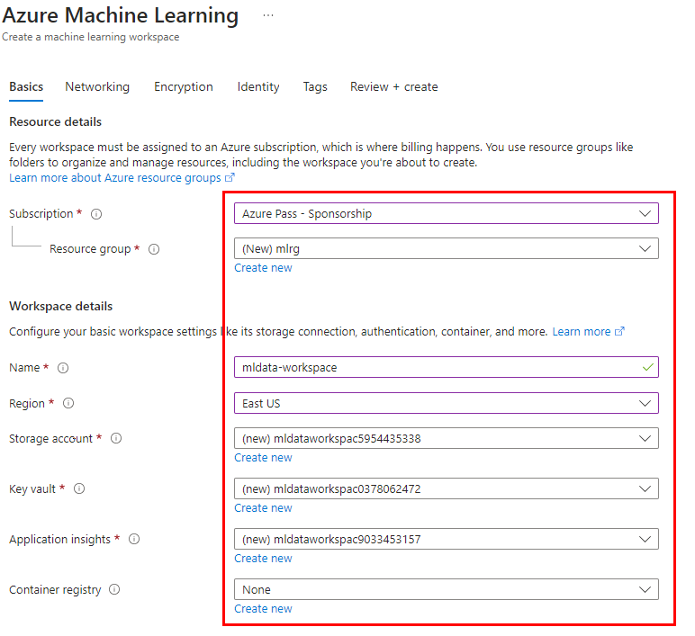Go to the Review + create tab

point(393,87)
